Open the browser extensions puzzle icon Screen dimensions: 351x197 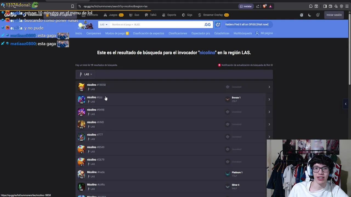click(x=311, y=6)
